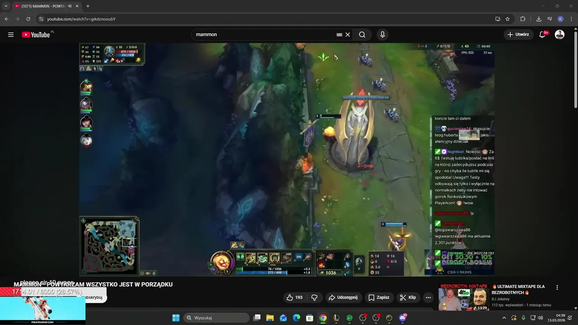Clear the 'mammon' search text with X
The height and width of the screenshot is (325, 578).
coord(348,35)
